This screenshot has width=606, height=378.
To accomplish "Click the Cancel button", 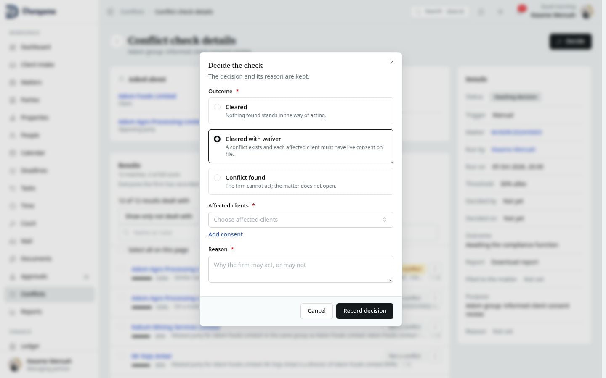I will [316, 311].
